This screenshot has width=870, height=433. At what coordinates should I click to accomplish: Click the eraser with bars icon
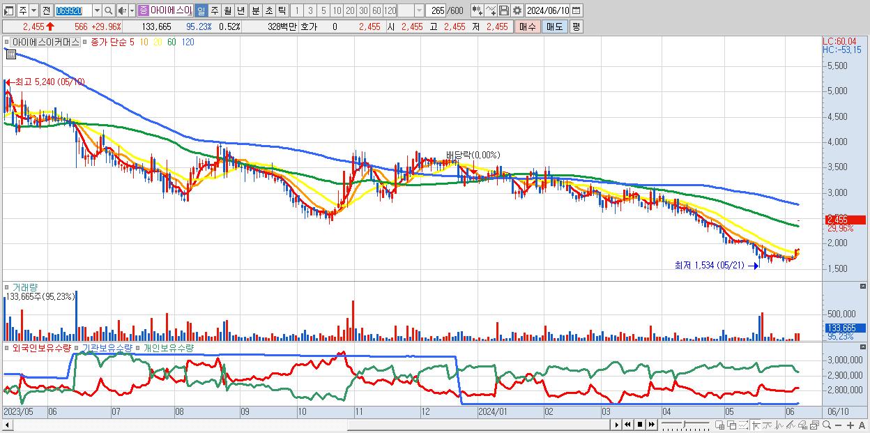(x=802, y=425)
